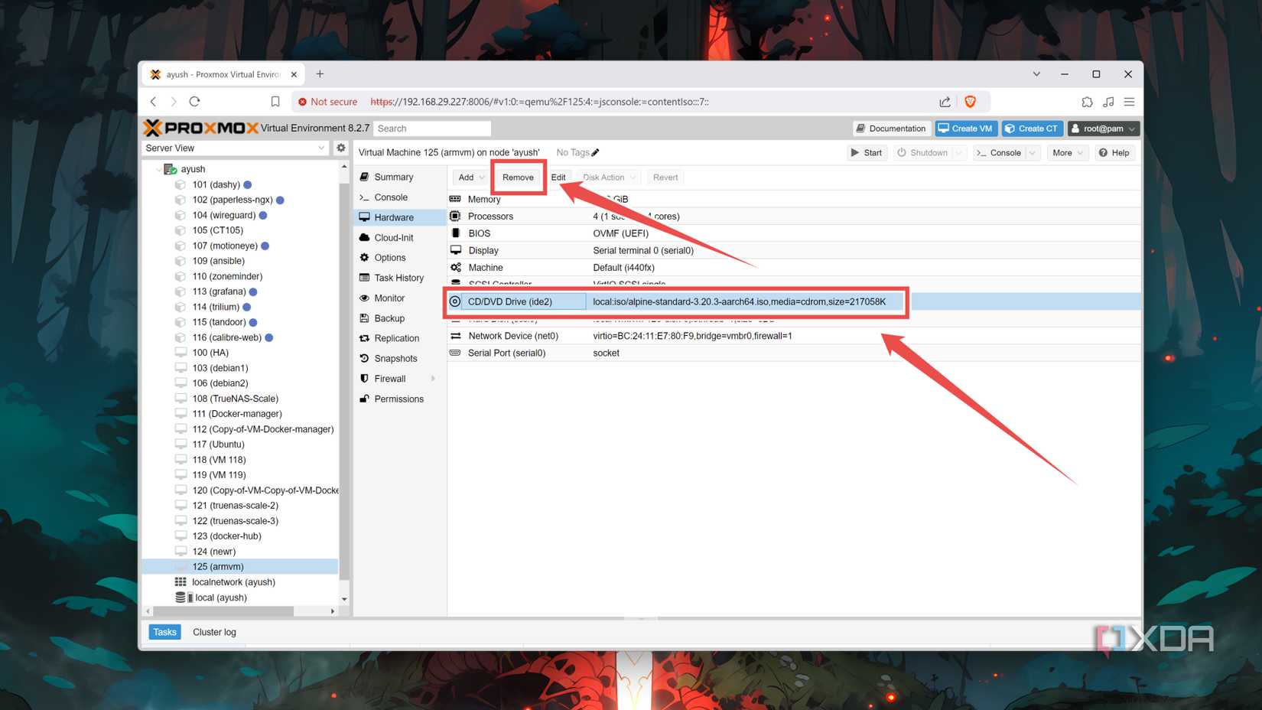Open Backup panel
This screenshot has height=710, width=1262.
point(389,318)
